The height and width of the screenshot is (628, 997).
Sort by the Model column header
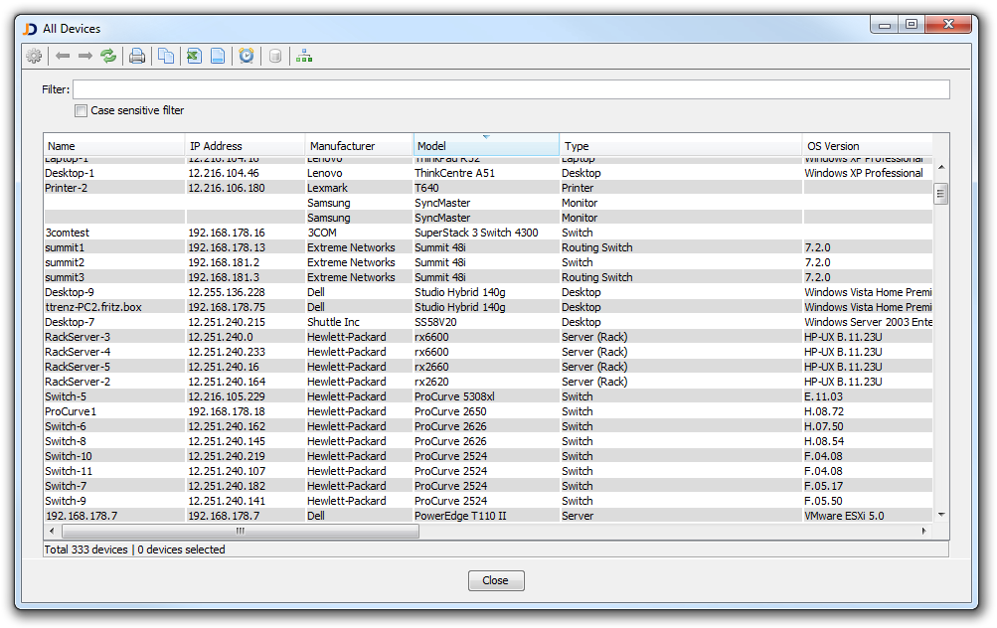coord(485,146)
